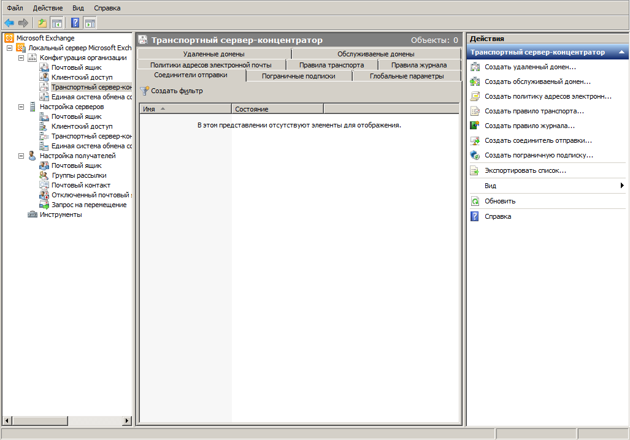Switch to the Обслуживаемые домены tab
This screenshot has width=630, height=440.
tap(376, 54)
